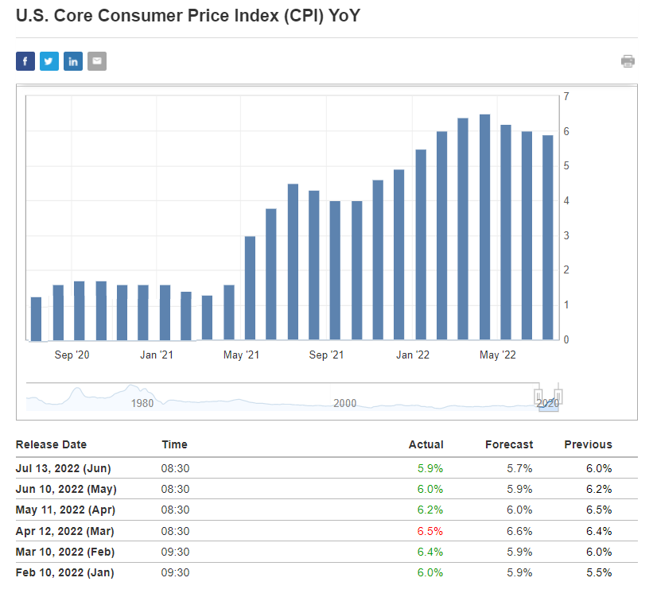Click the red 6.5% actual value
Viewport: 653px width, 597px height.
430,531
